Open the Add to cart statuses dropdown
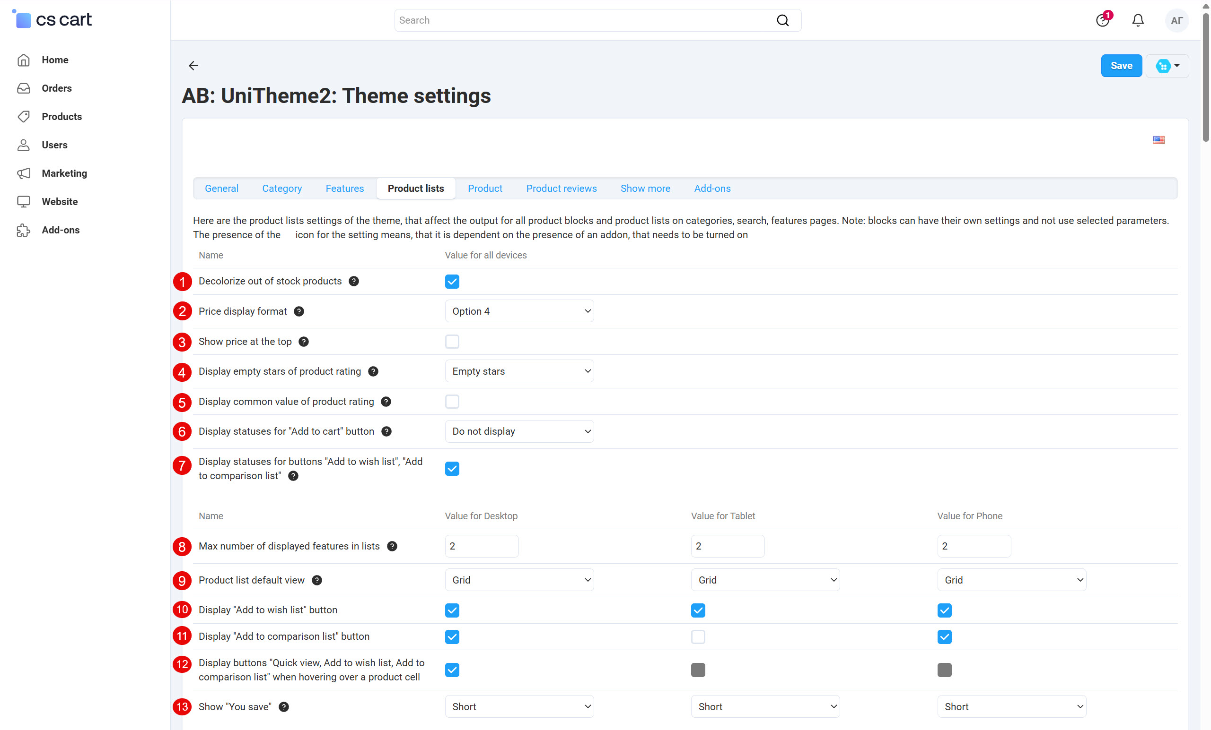Viewport: 1211px width, 730px height. [x=519, y=431]
